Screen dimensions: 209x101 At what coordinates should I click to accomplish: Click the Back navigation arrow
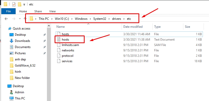(x=6, y=19)
